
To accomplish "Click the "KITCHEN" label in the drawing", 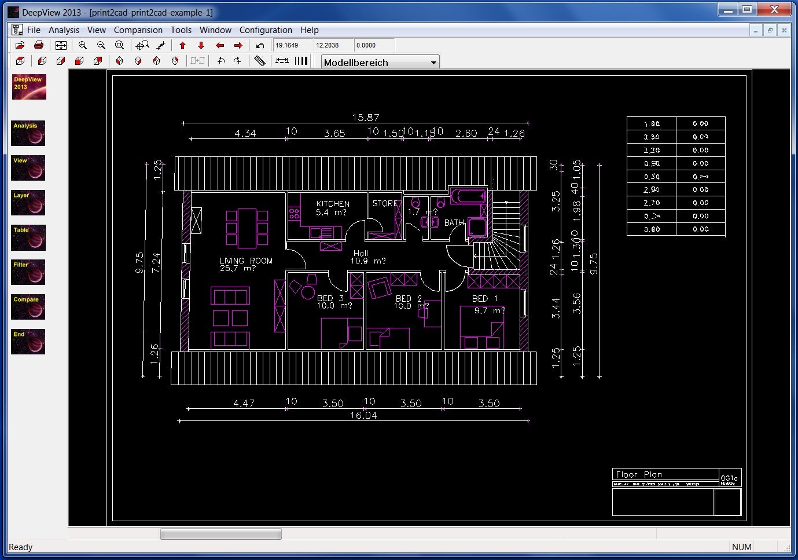I will [x=333, y=204].
